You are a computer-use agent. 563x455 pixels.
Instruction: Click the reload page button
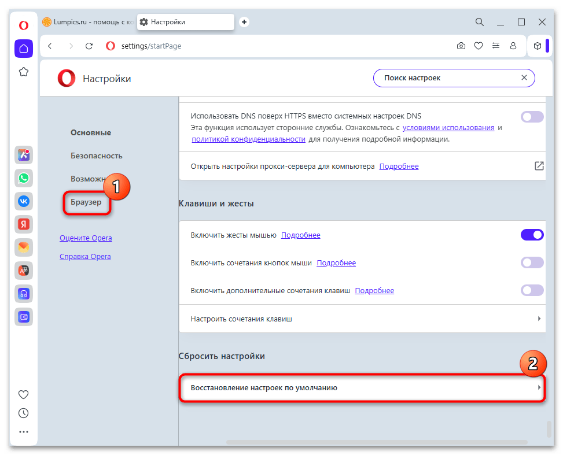click(x=89, y=46)
